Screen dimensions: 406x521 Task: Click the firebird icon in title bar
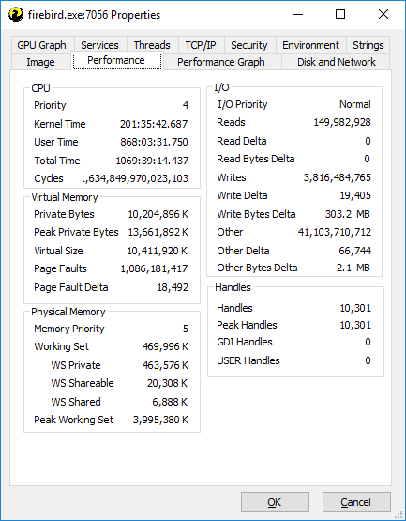coord(16,15)
